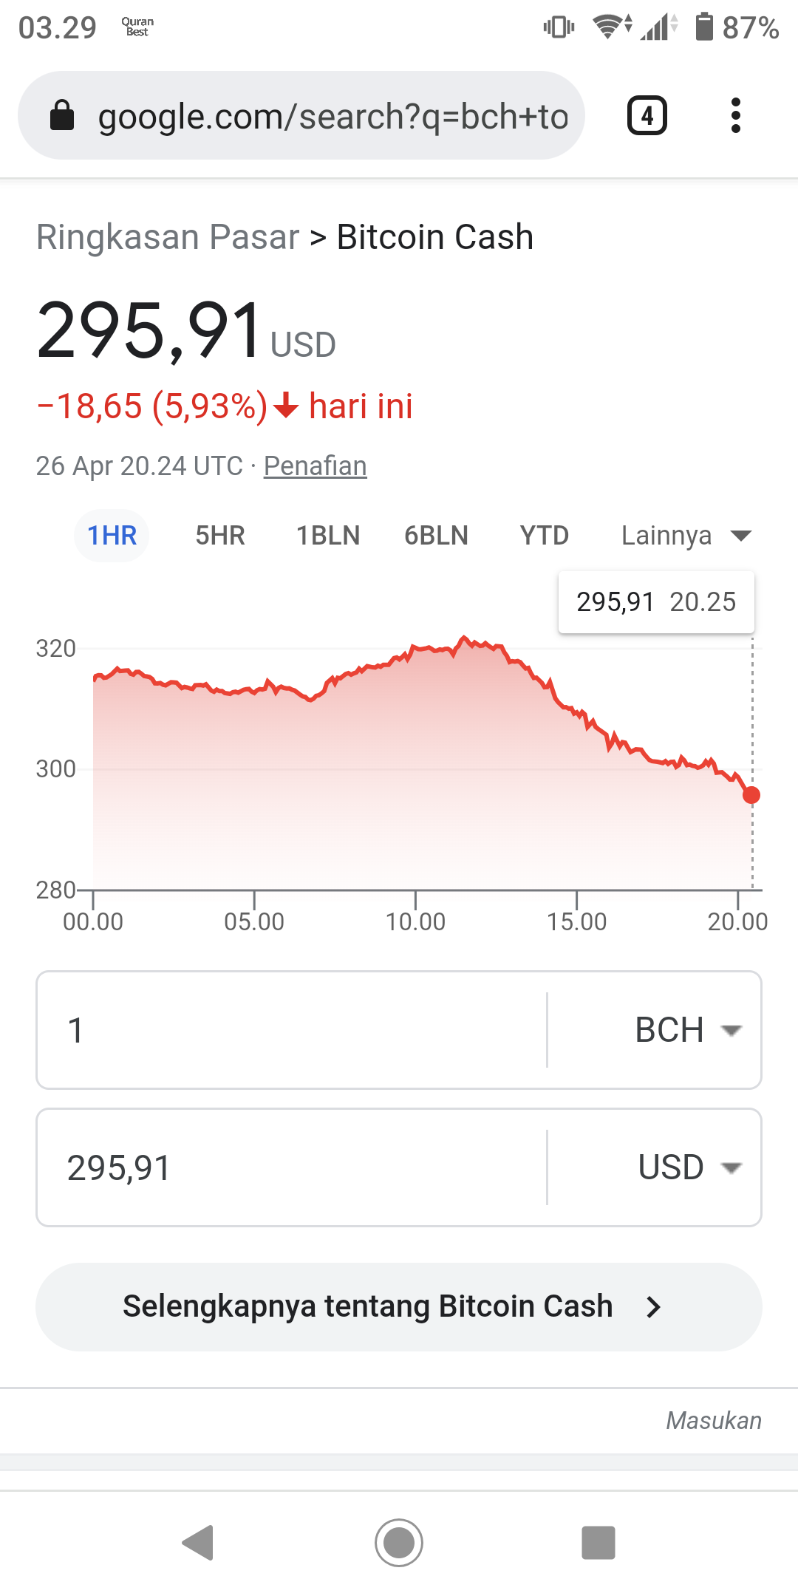Tap Android recent apps square button
This screenshot has width=798, height=1596.
point(598,1542)
